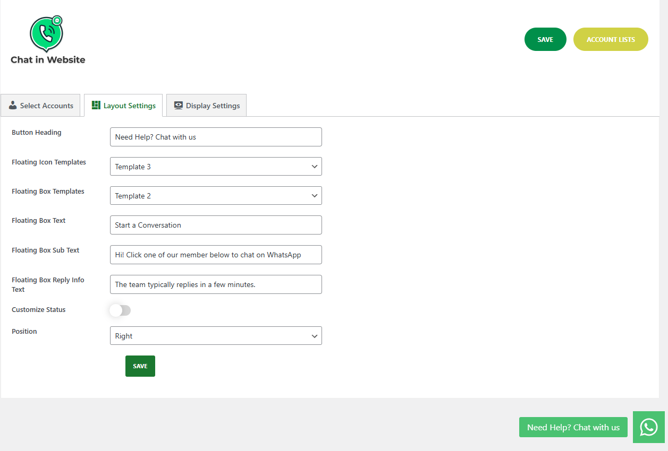The height and width of the screenshot is (451, 668).
Task: Open the Floating Icon Templates dropdown
Action: (x=216, y=166)
